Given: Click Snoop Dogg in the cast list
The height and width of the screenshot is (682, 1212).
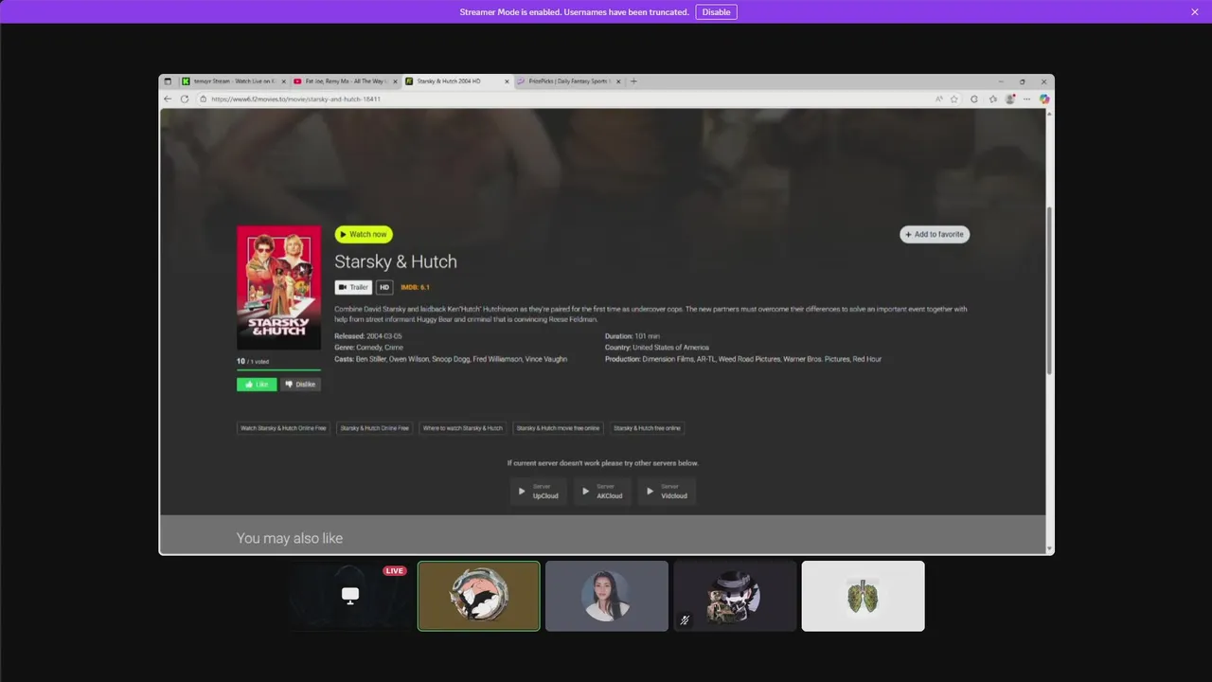Looking at the screenshot, I should [451, 359].
